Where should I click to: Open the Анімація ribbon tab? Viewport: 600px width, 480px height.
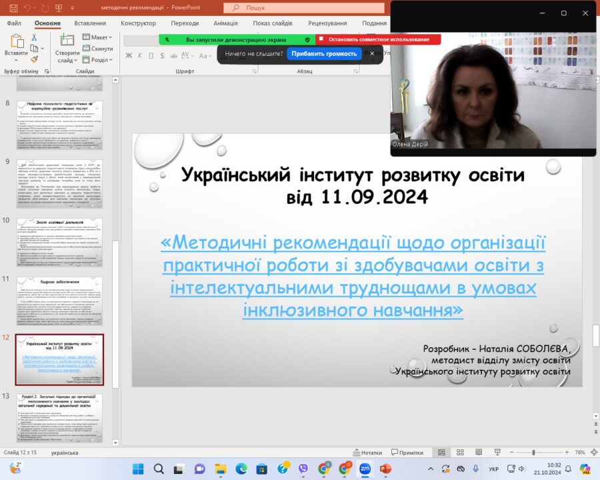225,23
